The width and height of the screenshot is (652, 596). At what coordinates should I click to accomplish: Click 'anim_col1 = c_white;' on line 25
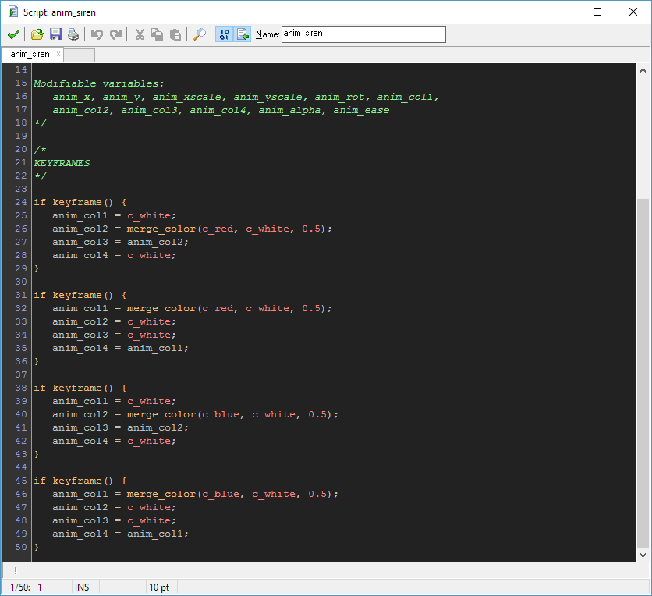[x=114, y=216]
